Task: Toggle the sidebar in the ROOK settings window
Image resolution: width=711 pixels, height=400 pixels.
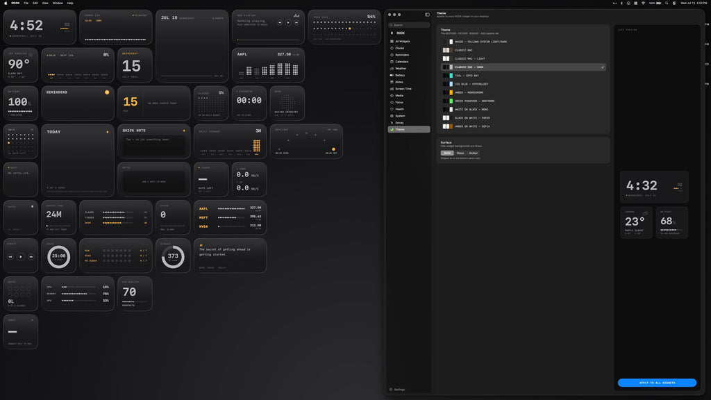Action: [427, 15]
